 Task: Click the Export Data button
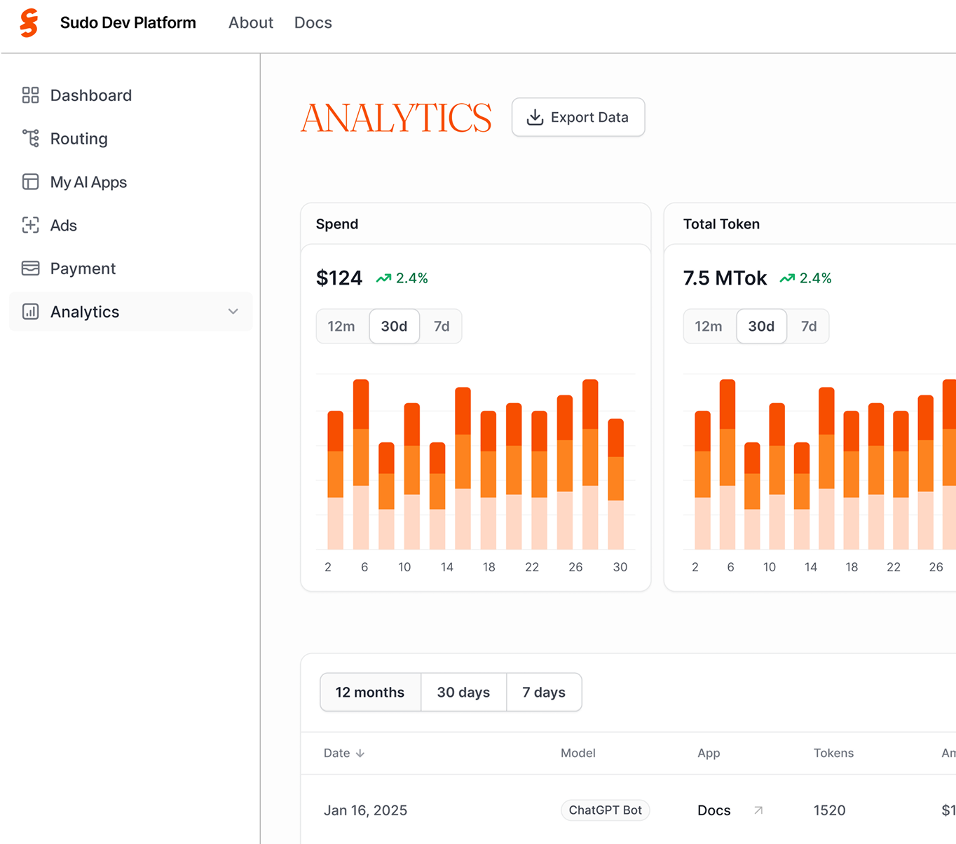[x=578, y=117]
